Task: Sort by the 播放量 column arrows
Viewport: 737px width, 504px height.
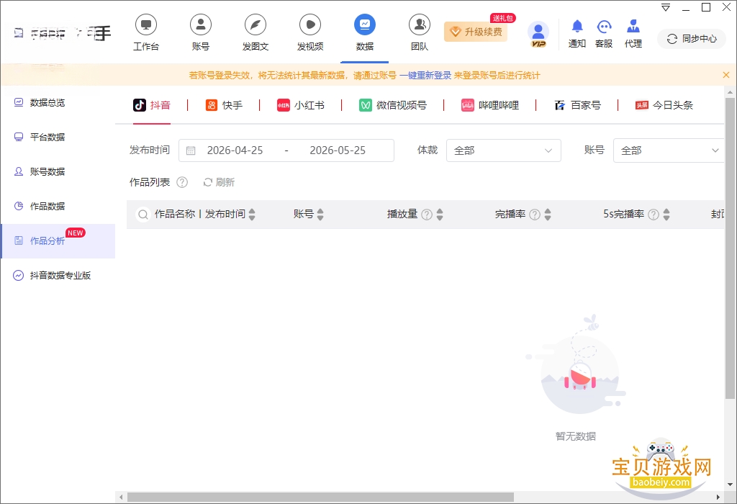Action: [x=440, y=215]
